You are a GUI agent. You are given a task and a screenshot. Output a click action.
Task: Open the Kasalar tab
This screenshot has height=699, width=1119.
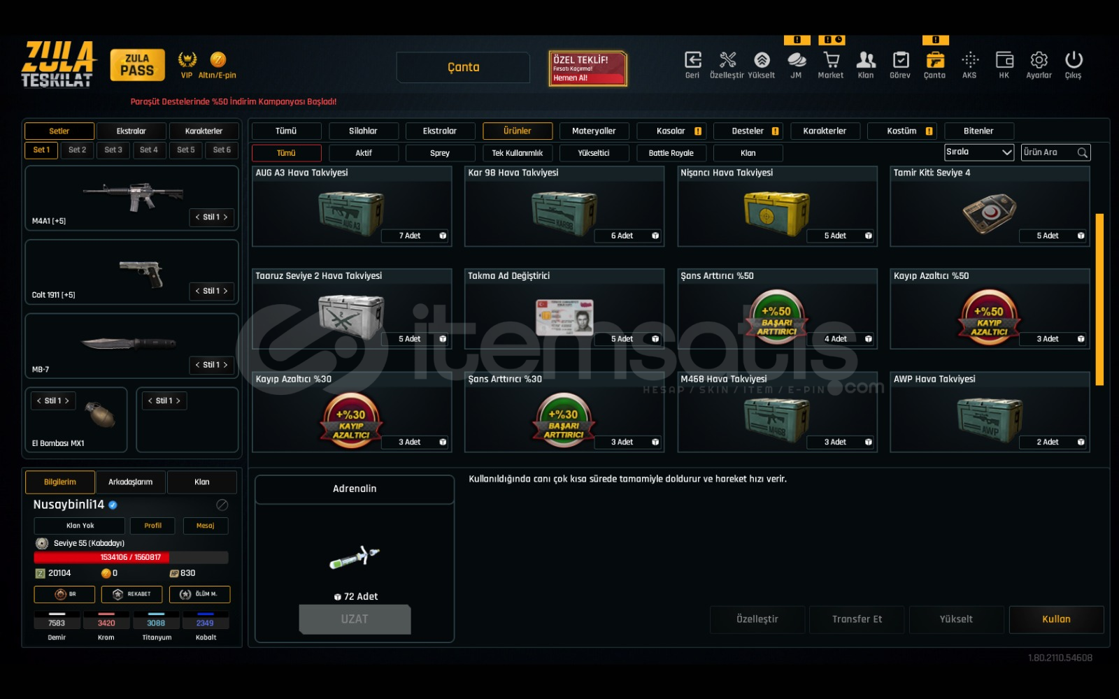671,131
